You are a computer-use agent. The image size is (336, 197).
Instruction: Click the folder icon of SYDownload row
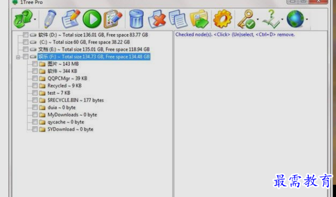(x=42, y=130)
